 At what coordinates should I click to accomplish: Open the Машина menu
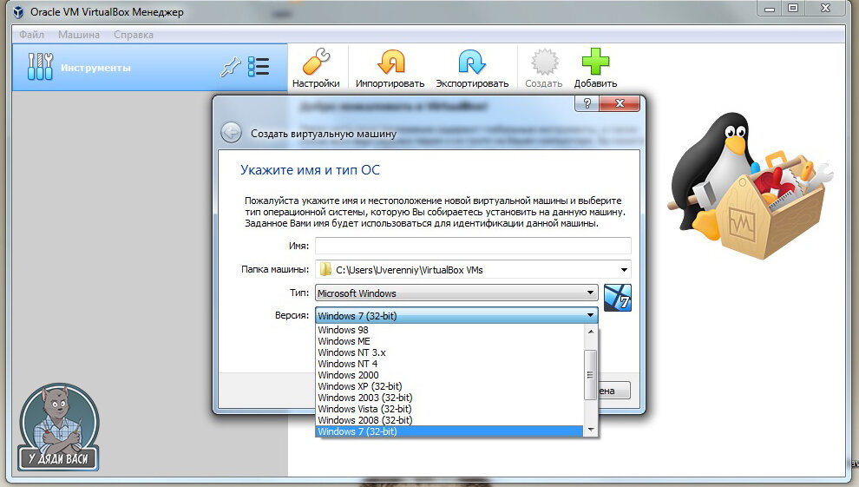pyautogui.click(x=79, y=35)
